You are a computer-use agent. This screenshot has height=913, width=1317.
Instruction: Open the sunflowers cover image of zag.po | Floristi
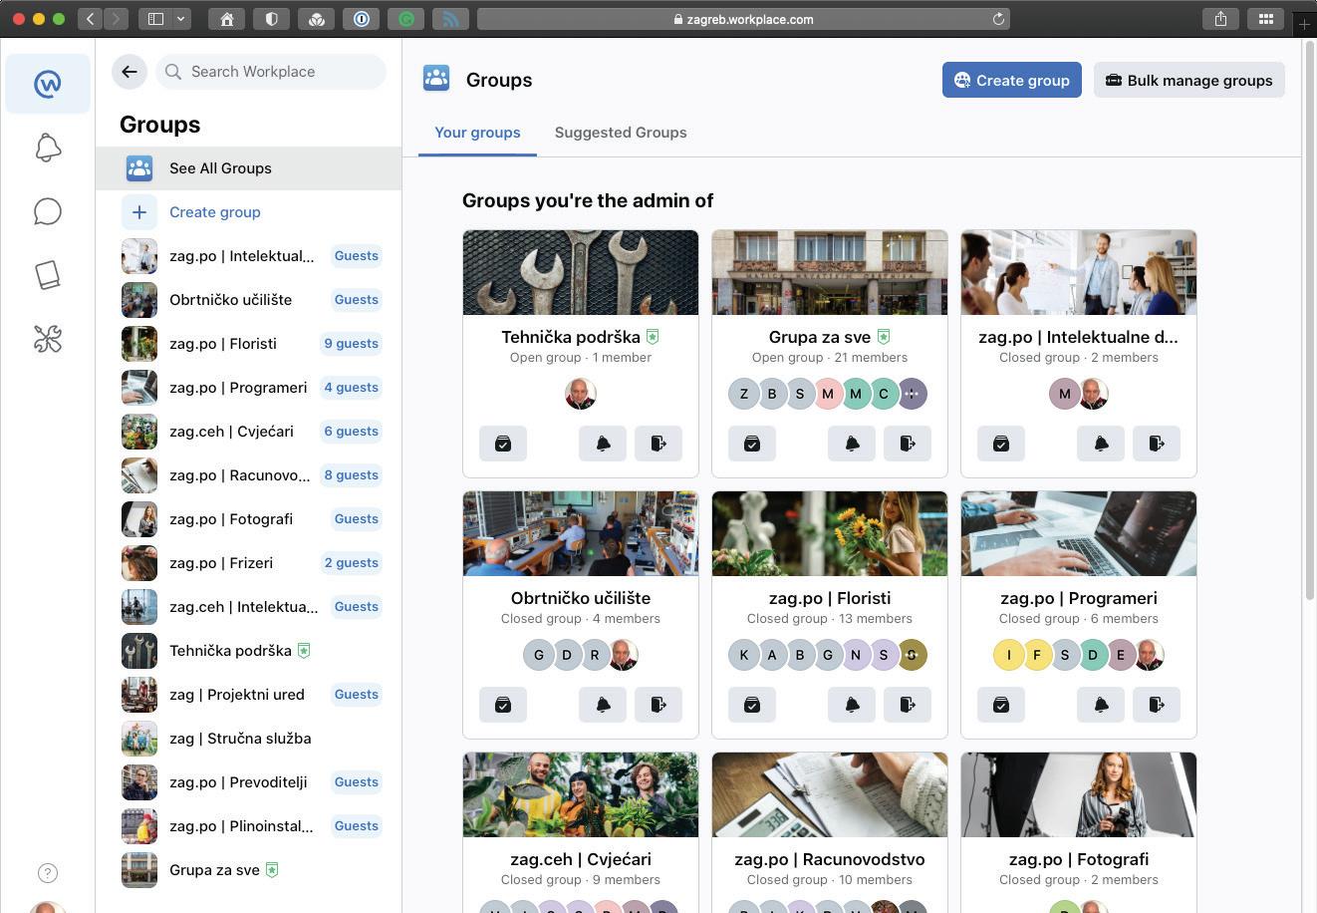point(830,534)
